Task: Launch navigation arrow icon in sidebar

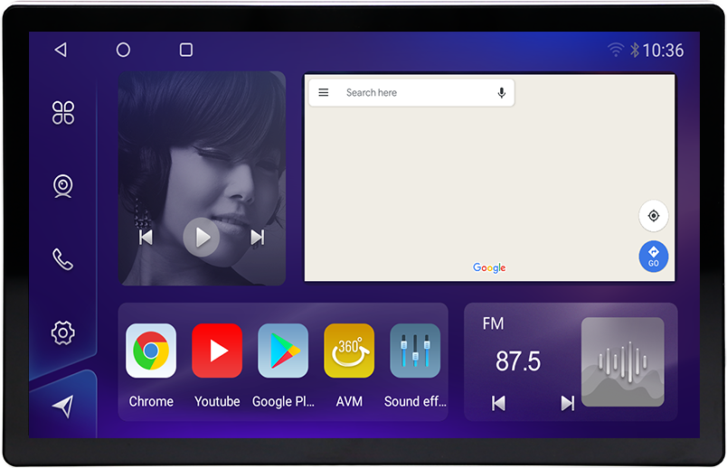Action: coord(63,406)
